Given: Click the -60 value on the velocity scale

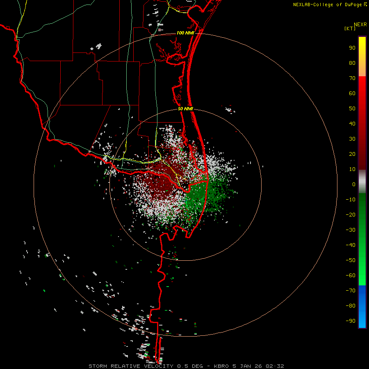Looking at the screenshot, I should coord(351,276).
